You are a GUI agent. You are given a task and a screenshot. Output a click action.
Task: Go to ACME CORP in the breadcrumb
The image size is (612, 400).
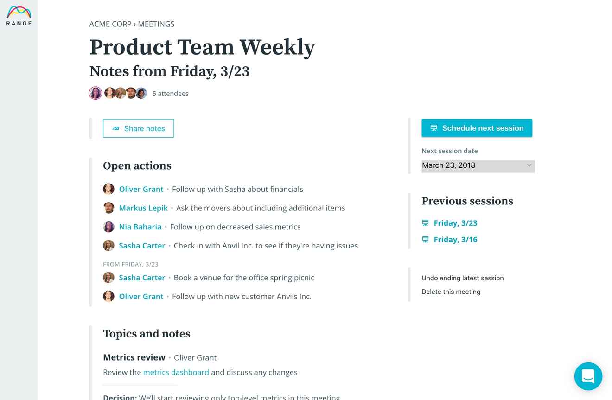pyautogui.click(x=110, y=24)
